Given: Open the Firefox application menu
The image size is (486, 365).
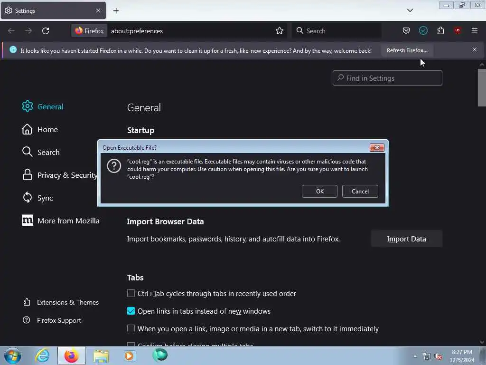Looking at the screenshot, I should [475, 30].
